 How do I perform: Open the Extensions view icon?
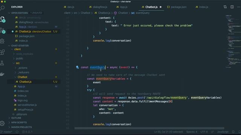pos(2,52)
